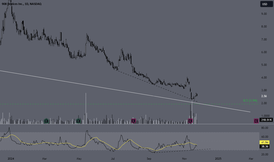The height and width of the screenshot is (162, 274).
Task: Click the Jul label on the time axis
Action: pyautogui.click(x=113, y=159)
